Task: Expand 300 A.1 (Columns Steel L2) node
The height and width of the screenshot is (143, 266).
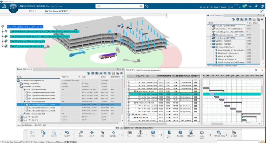Action: click(22, 114)
